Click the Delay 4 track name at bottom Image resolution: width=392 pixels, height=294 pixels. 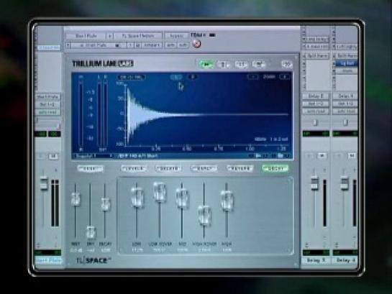tap(345, 260)
